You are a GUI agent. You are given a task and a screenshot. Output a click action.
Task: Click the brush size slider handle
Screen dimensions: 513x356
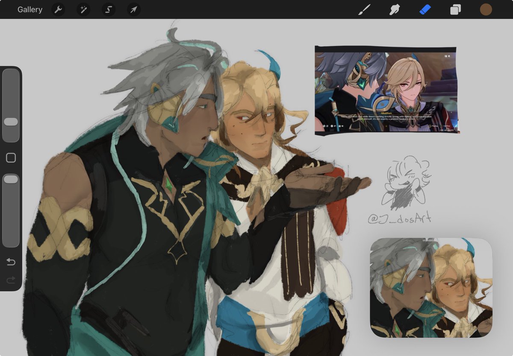(11, 122)
